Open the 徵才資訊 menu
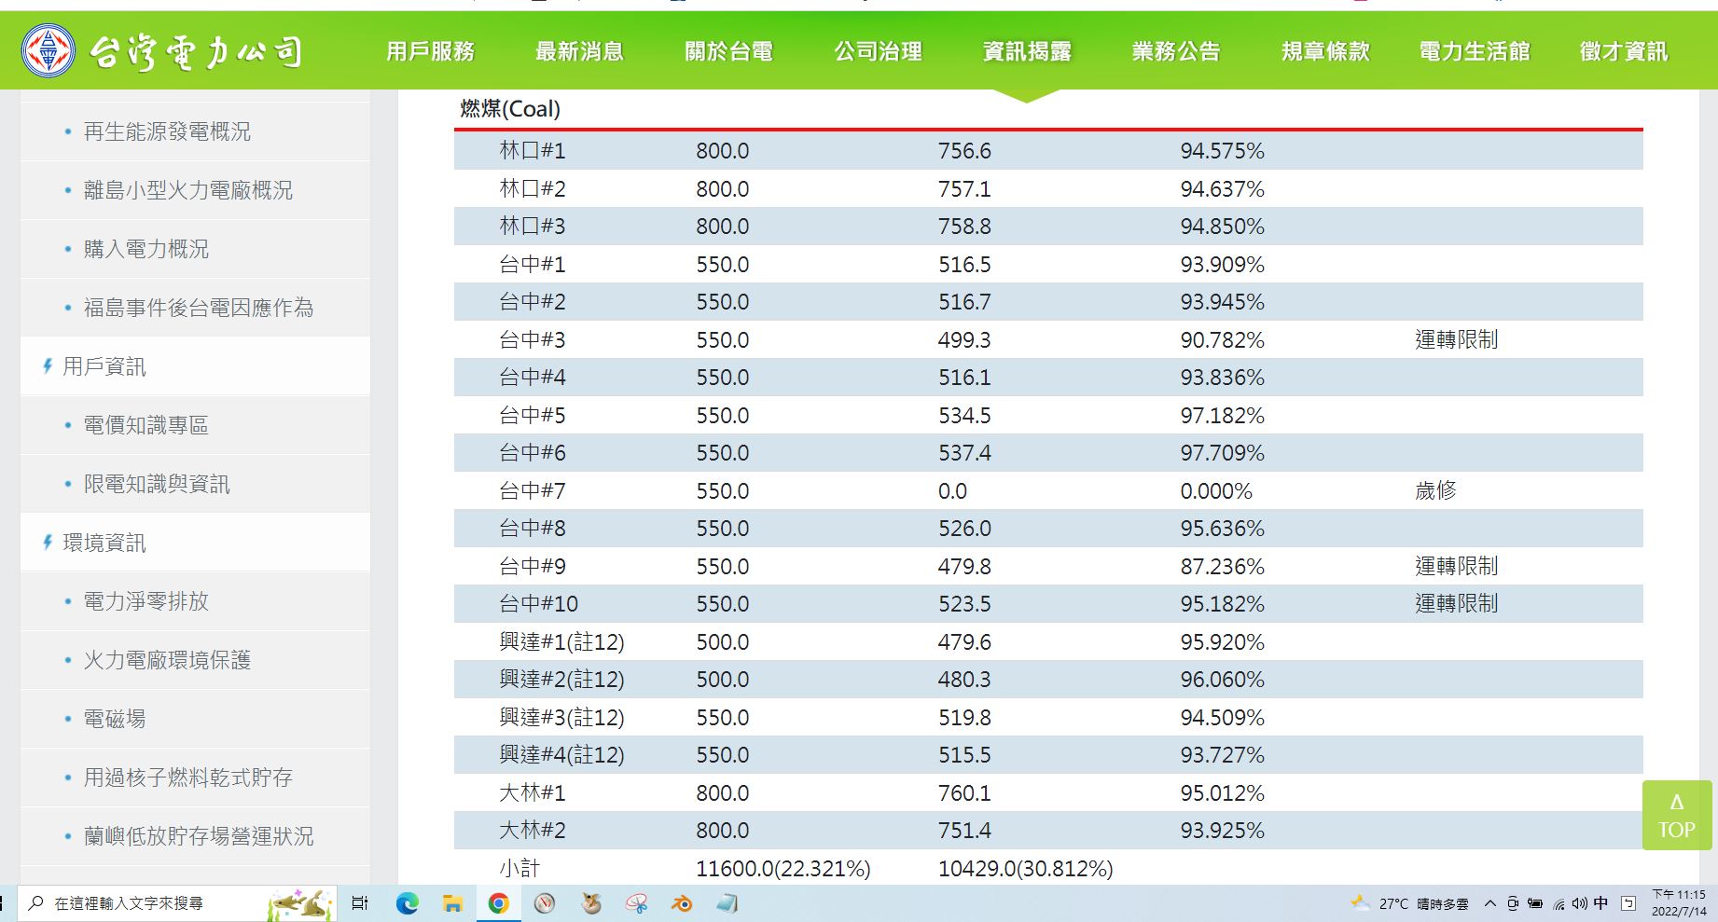Viewport: 1718px width, 922px height. [1624, 51]
